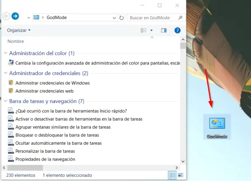This screenshot has height=181, width=251.
Task: Collapse the Administrador de credenciales group
Action: [x=5, y=73]
